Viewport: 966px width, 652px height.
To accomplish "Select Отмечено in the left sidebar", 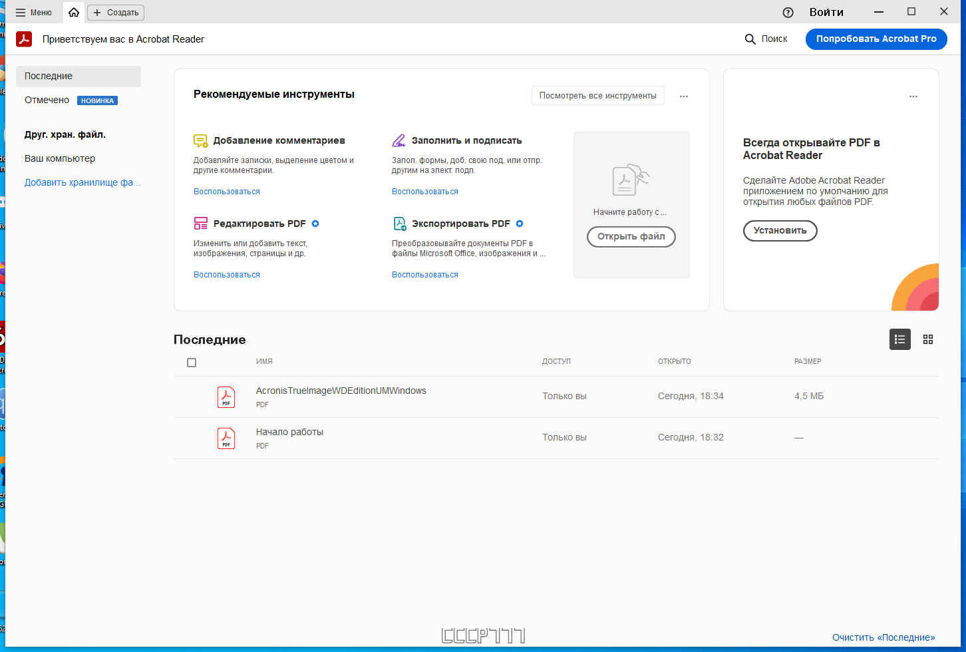I will [47, 100].
